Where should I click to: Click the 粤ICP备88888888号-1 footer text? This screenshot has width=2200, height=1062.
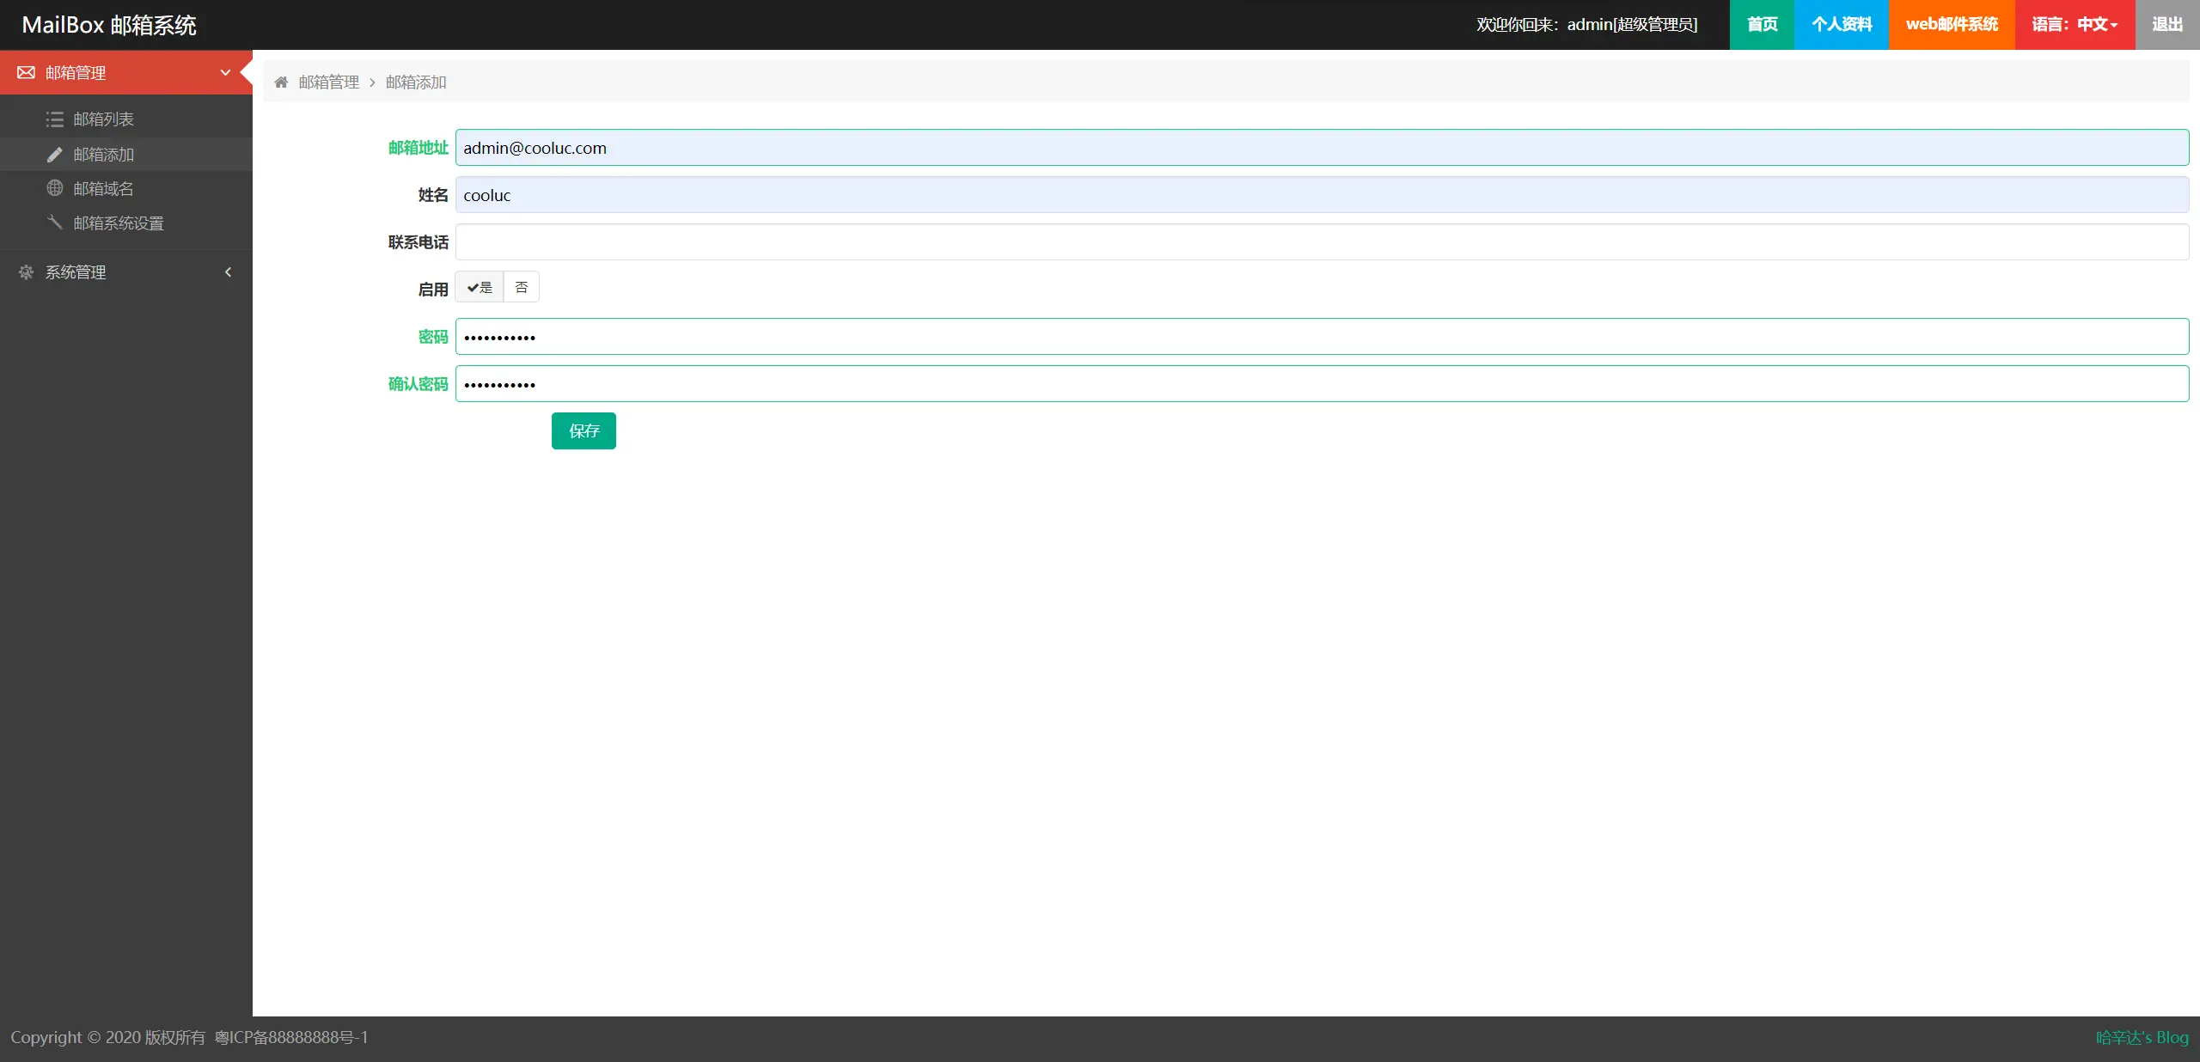(x=291, y=1038)
